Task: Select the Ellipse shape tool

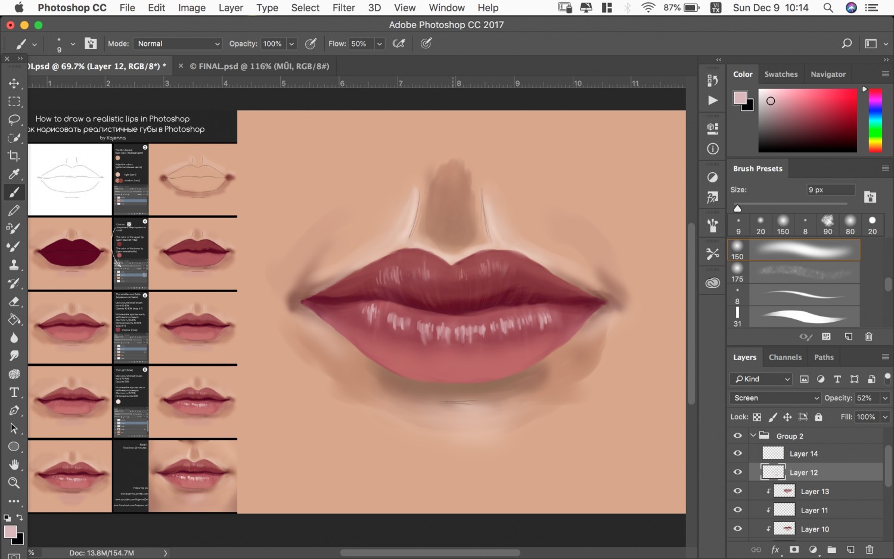Action: click(x=14, y=447)
